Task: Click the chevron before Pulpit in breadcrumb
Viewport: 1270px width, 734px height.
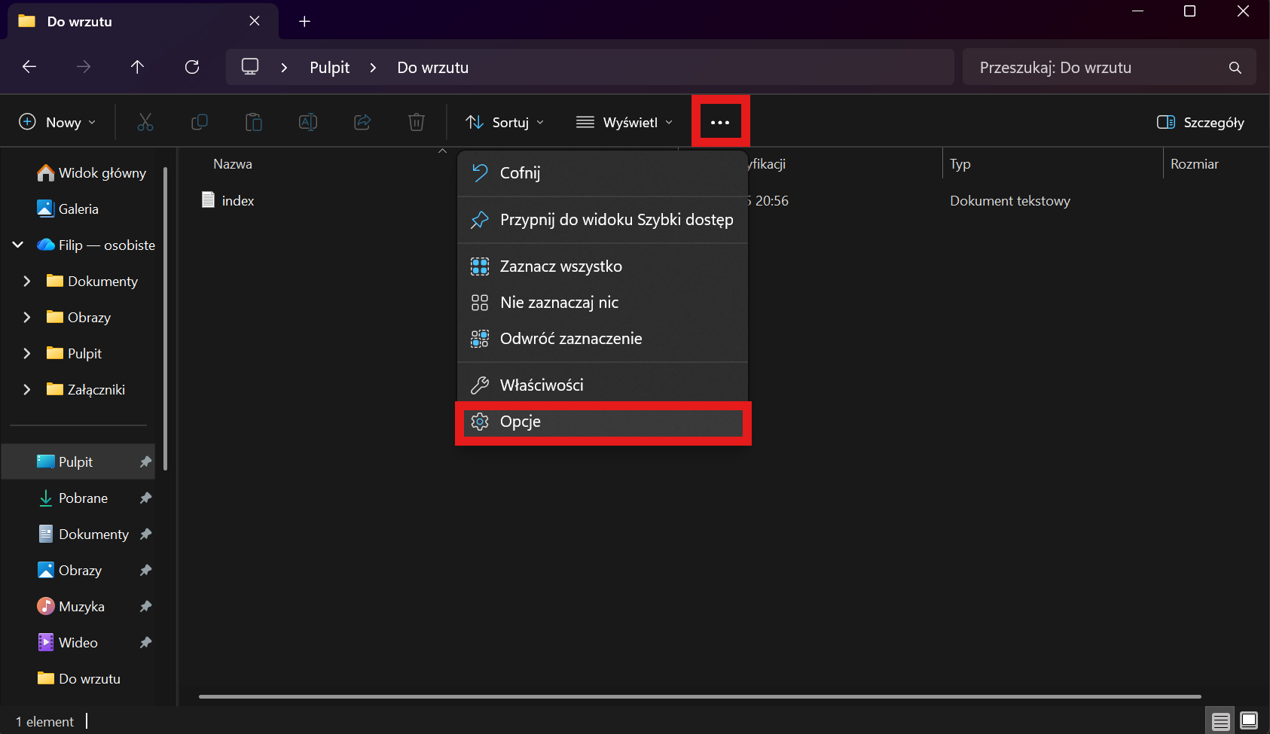Action: pos(284,68)
